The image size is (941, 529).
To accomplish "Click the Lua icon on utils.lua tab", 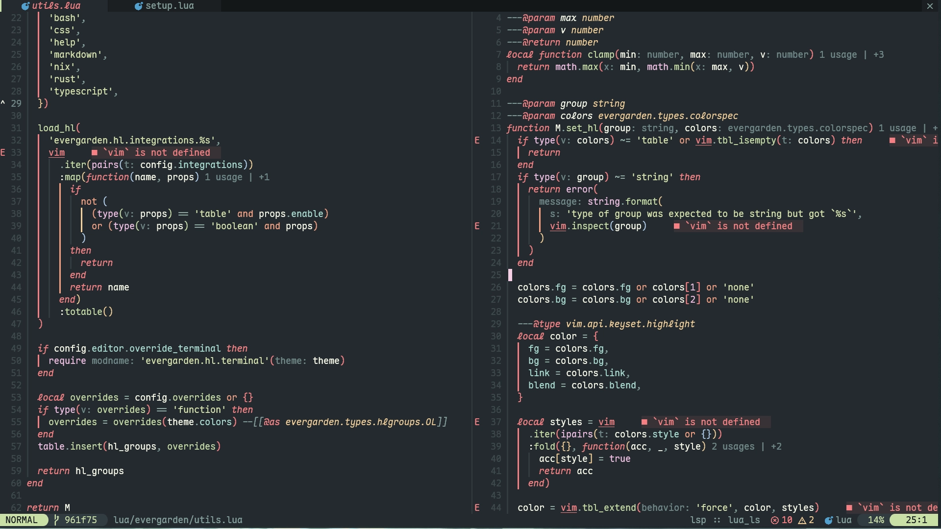I will pyautogui.click(x=25, y=6).
